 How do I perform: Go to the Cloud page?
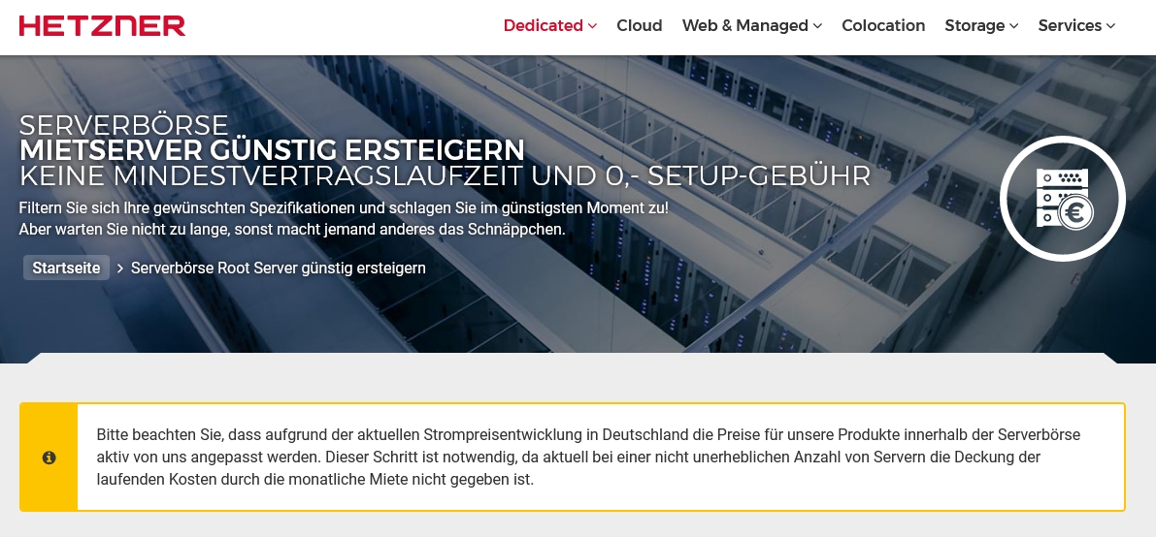pos(640,26)
